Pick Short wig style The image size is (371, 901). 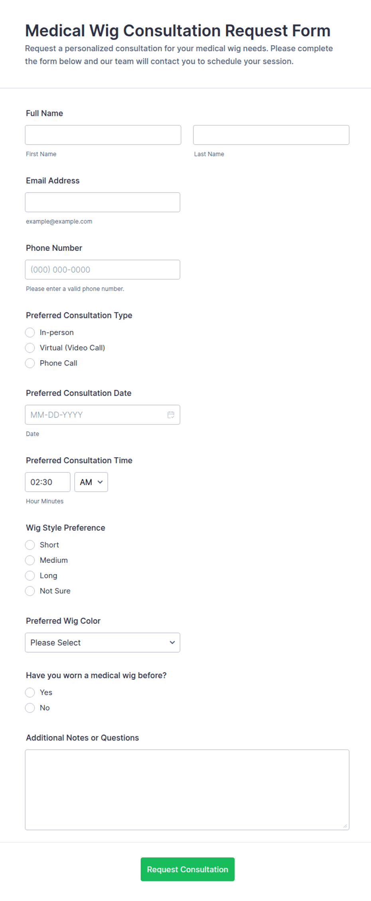click(x=30, y=545)
